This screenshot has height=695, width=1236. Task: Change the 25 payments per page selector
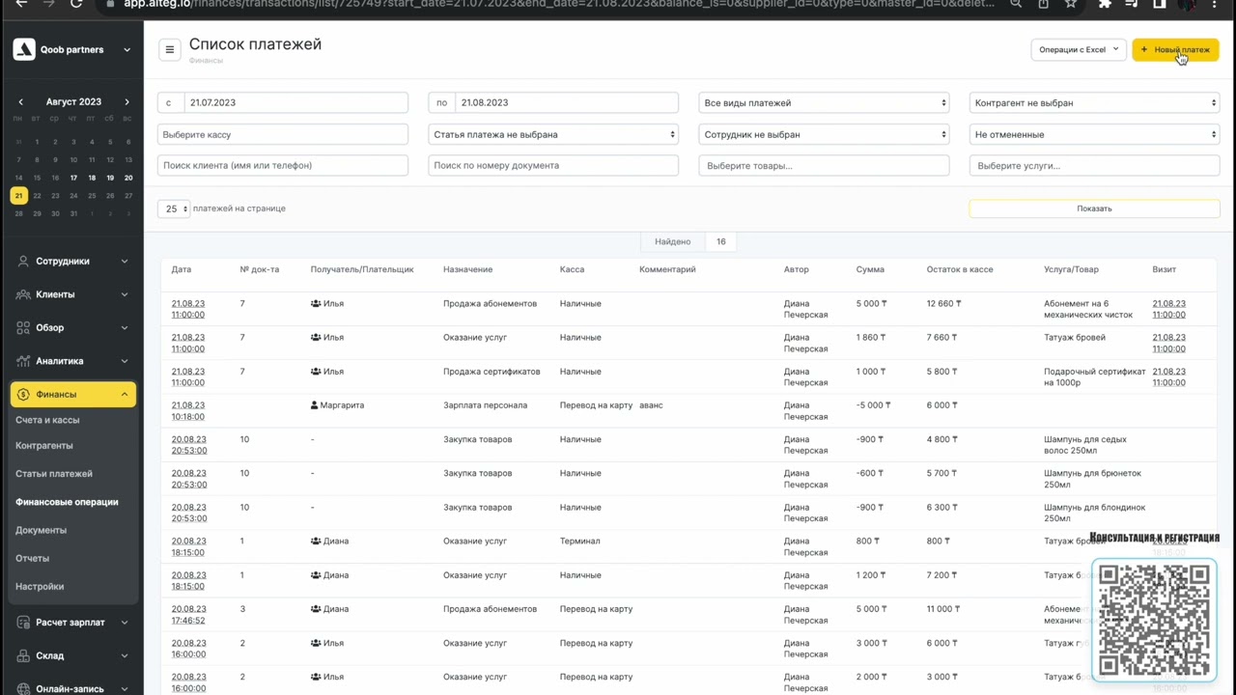[174, 208]
